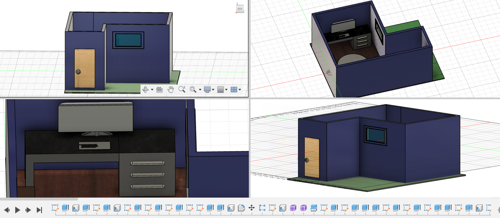Image resolution: width=500 pixels, height=218 pixels.
Task: Select the round rug in top-right viewport
Action: [x=352, y=59]
